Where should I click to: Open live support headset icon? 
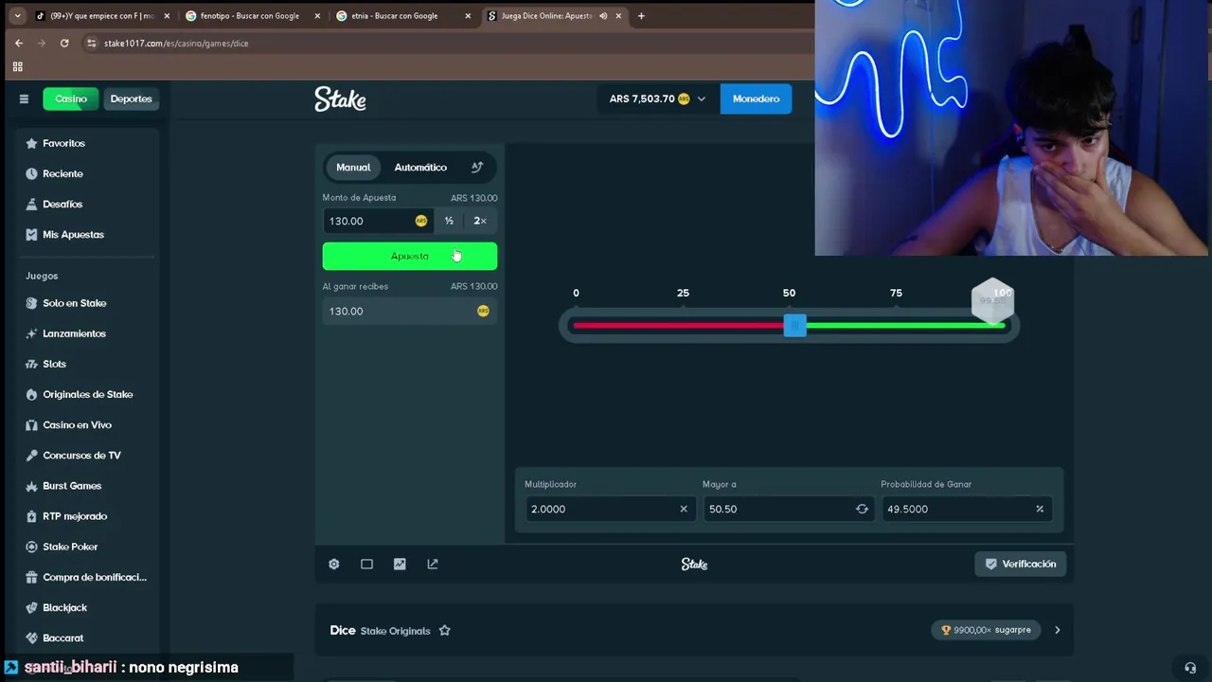[1190, 668]
